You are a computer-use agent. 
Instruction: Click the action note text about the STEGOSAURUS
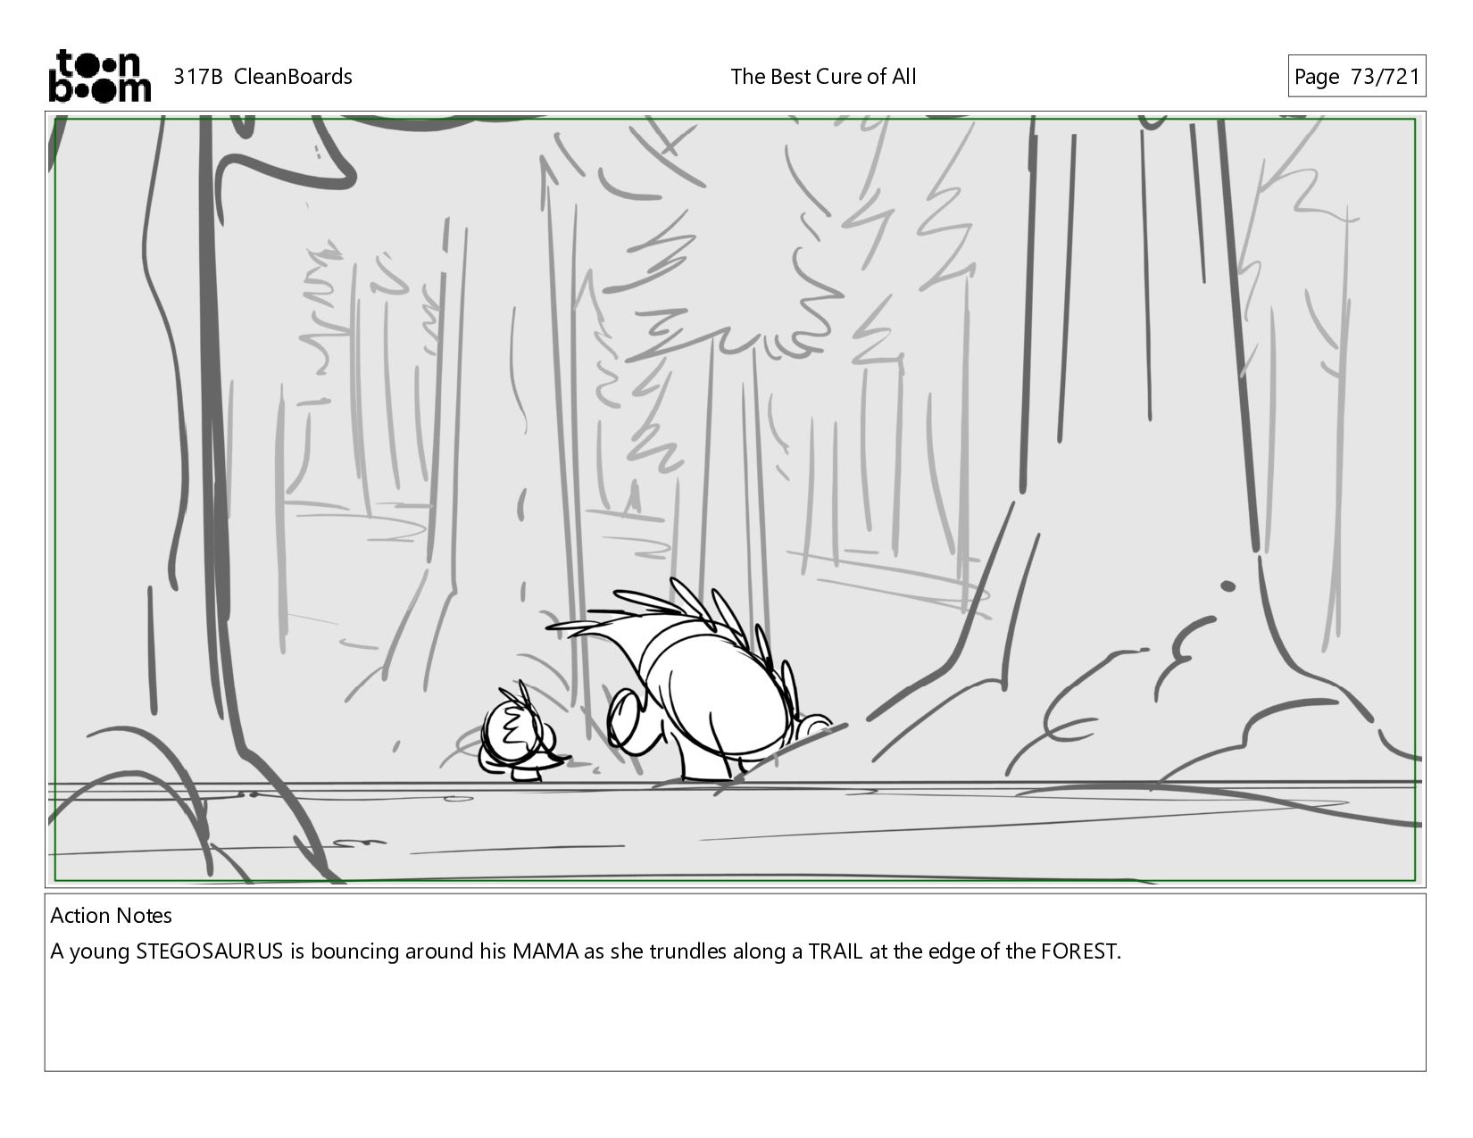(586, 951)
